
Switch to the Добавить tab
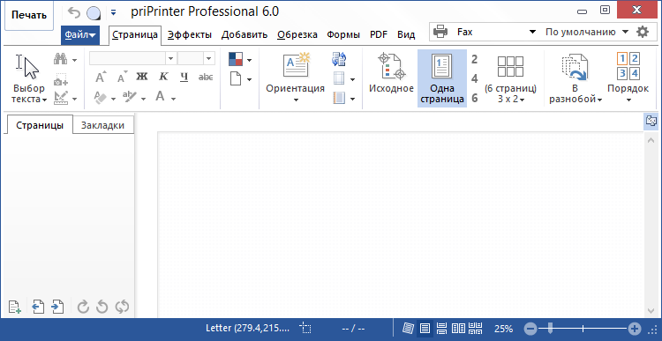pyautogui.click(x=244, y=35)
